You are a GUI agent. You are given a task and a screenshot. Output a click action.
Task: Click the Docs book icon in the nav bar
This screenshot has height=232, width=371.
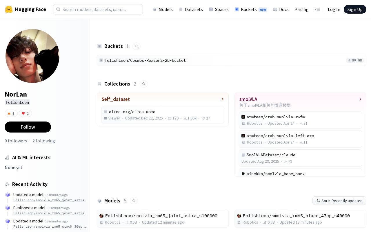coord(275,9)
